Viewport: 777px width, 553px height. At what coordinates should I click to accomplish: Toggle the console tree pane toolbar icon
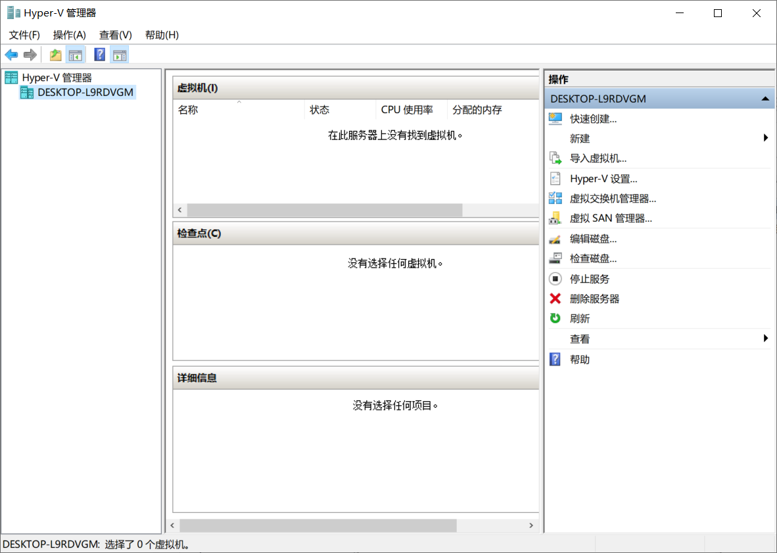[76, 55]
